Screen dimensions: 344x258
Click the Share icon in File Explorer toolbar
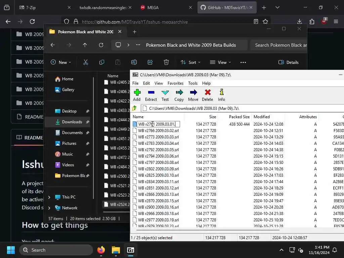click(150, 62)
